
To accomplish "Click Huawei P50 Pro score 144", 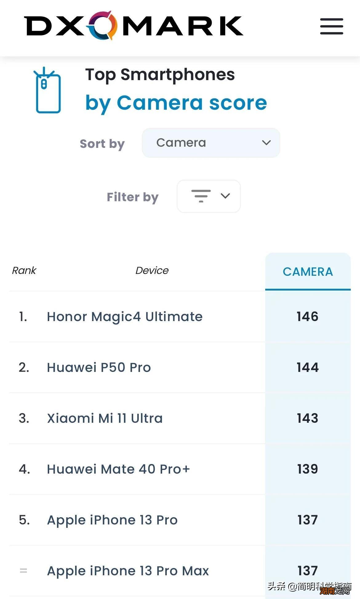I will pyautogui.click(x=307, y=367).
